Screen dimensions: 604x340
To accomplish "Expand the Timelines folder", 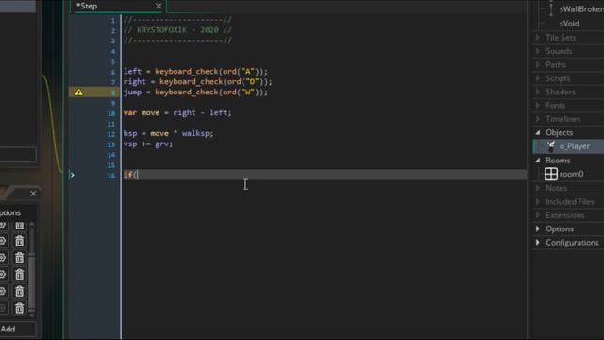I will click(x=538, y=119).
